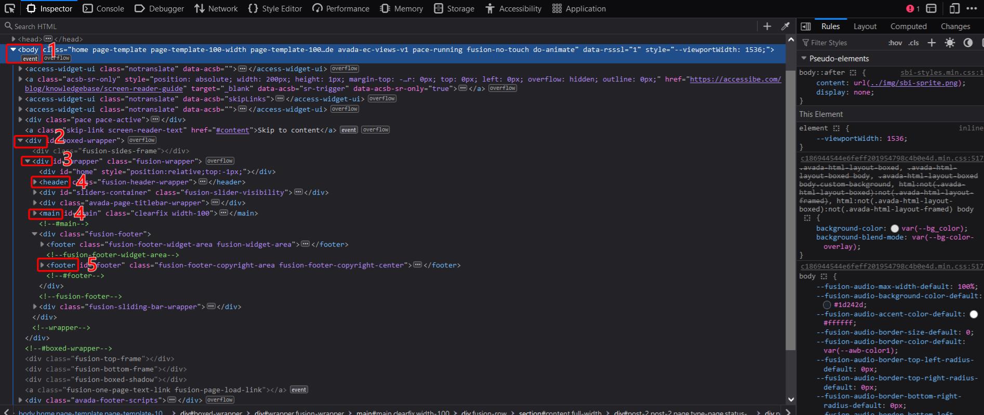Open the Computed sidebar tab

(x=908, y=26)
